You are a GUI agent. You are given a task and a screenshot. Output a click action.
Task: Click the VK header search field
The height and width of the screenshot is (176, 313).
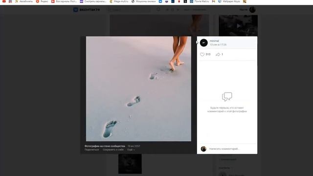pyautogui.click(x=129, y=10)
